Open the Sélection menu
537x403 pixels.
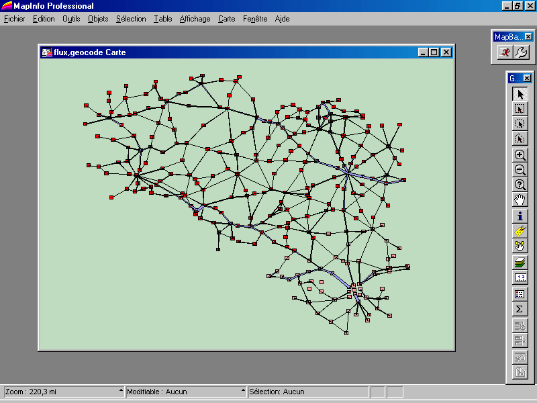point(131,19)
